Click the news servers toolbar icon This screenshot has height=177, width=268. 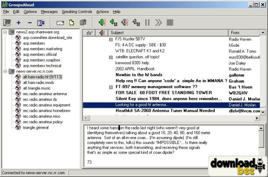[7, 23]
